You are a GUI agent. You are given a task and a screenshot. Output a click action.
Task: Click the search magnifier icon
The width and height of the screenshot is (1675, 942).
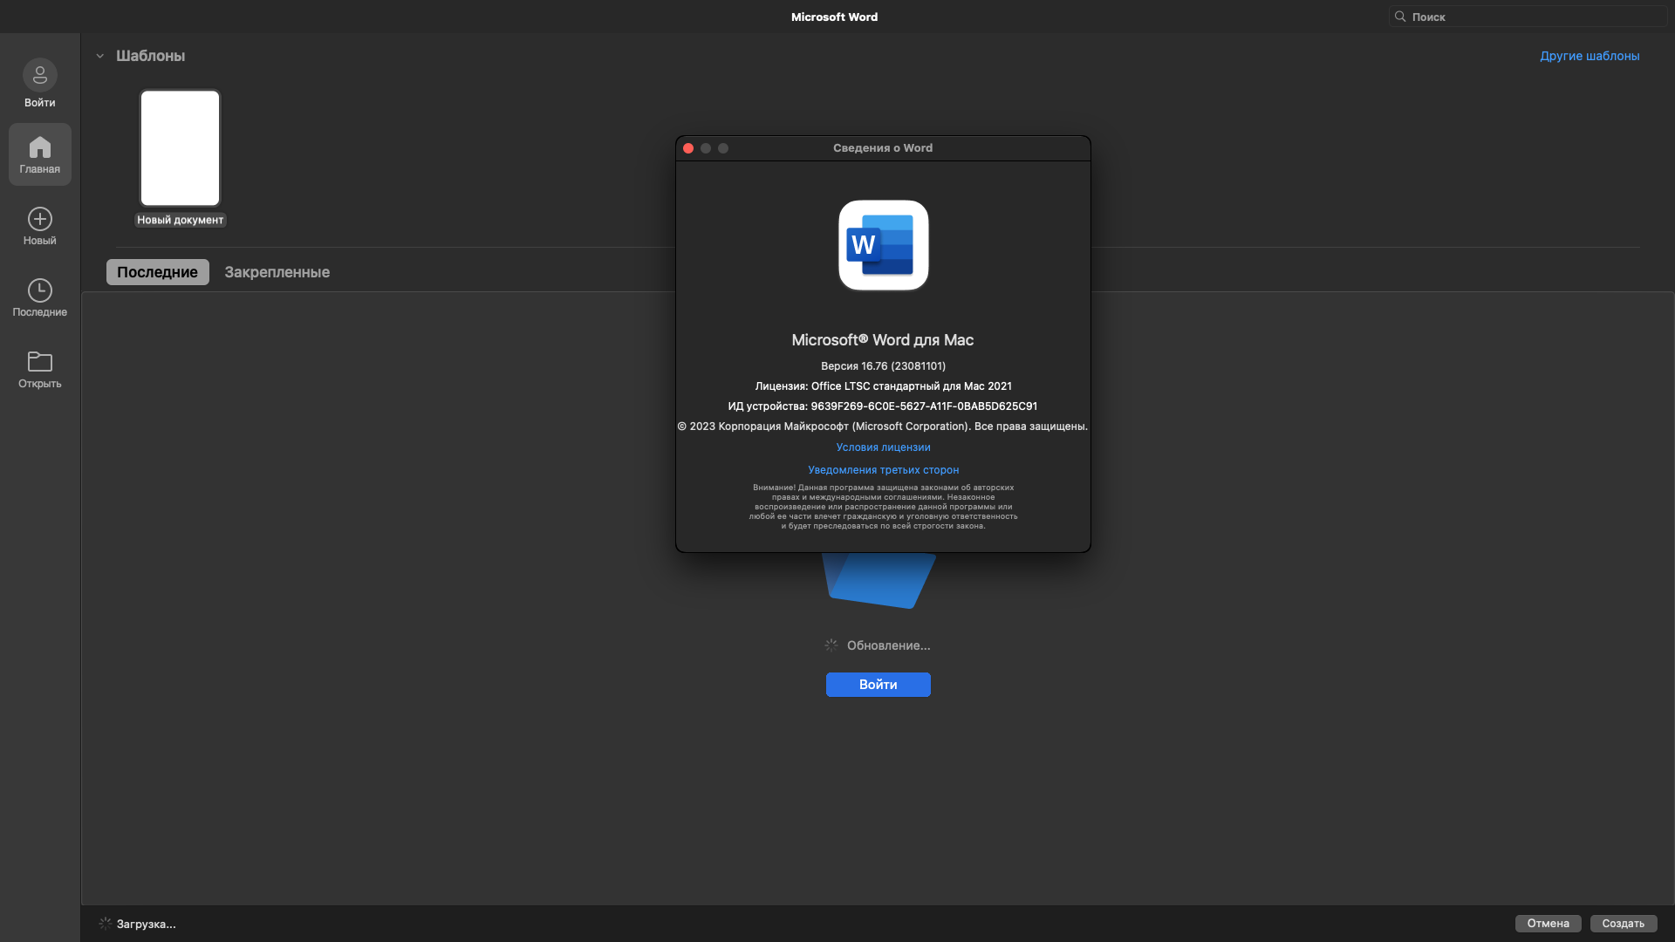(1400, 17)
